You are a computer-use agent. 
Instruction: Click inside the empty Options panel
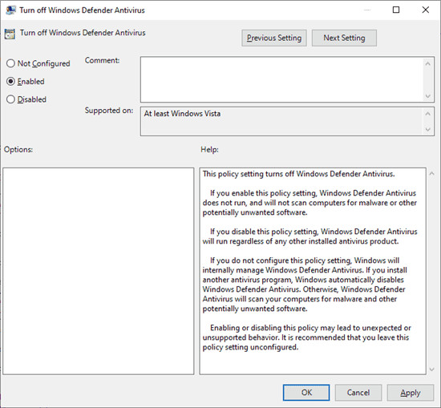pyautogui.click(x=99, y=271)
